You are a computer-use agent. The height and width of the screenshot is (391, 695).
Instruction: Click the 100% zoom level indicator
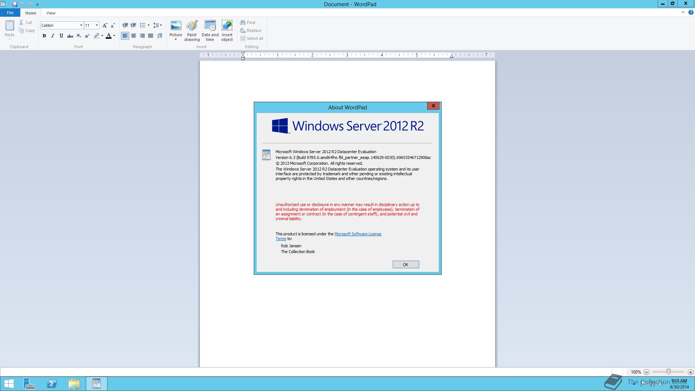[x=636, y=372]
